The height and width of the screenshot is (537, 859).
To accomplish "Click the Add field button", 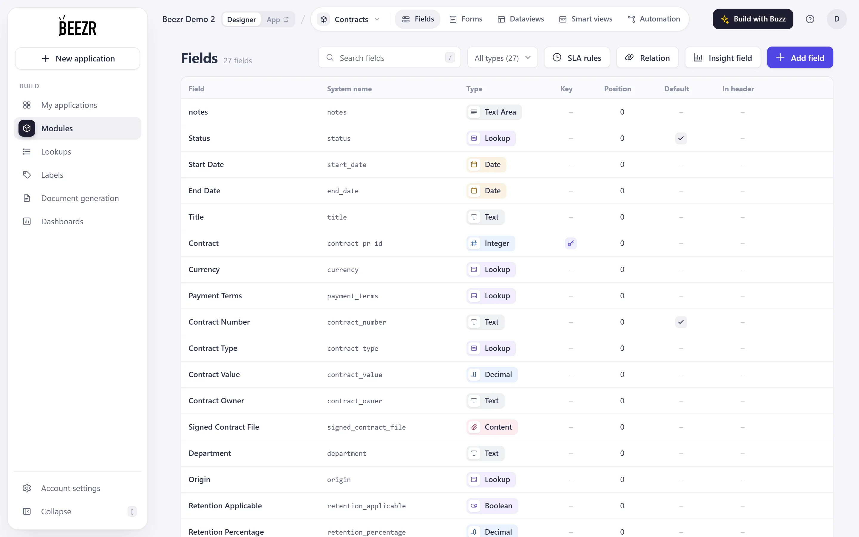I will (x=800, y=58).
